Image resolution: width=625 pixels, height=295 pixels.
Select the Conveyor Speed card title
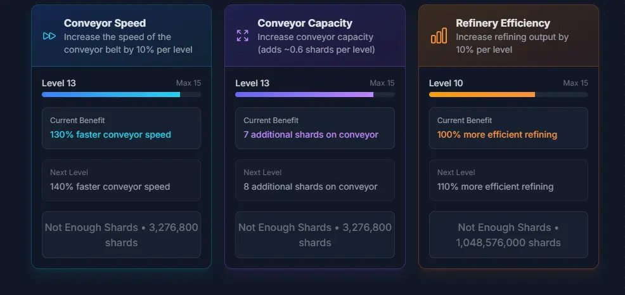(105, 23)
